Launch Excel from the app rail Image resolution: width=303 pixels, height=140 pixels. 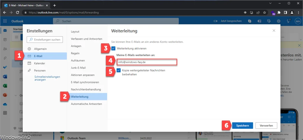5,86
